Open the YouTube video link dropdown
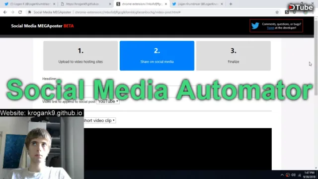318x179 pixels. 108,101
